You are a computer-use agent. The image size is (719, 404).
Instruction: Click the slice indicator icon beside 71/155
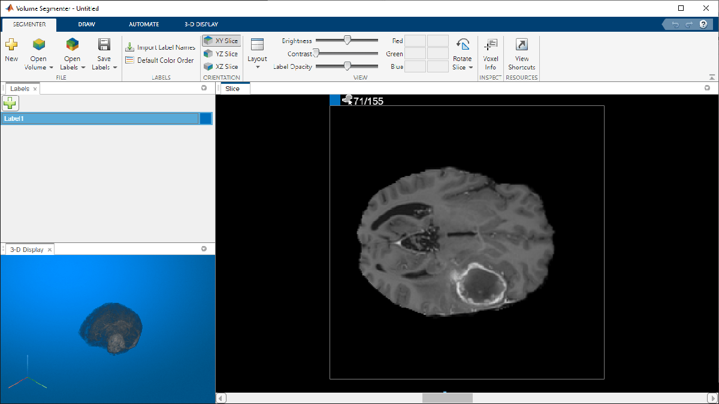(347, 100)
